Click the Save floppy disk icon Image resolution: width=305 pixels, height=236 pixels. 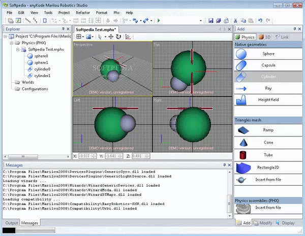(x=211, y=20)
